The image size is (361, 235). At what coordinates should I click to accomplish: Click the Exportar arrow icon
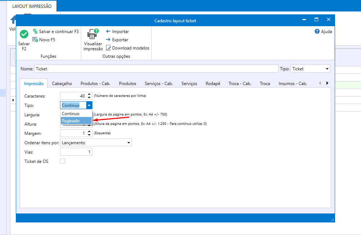(108, 40)
